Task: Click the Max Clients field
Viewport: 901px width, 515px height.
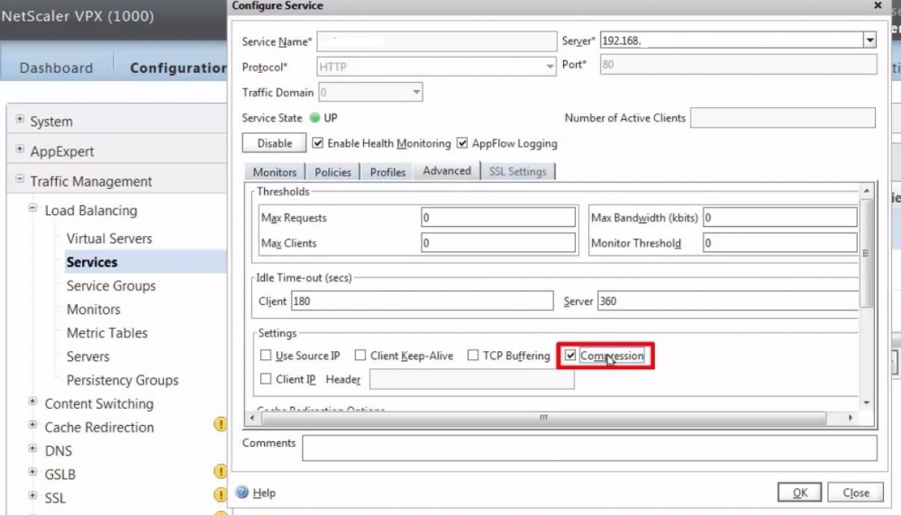Action: (498, 243)
